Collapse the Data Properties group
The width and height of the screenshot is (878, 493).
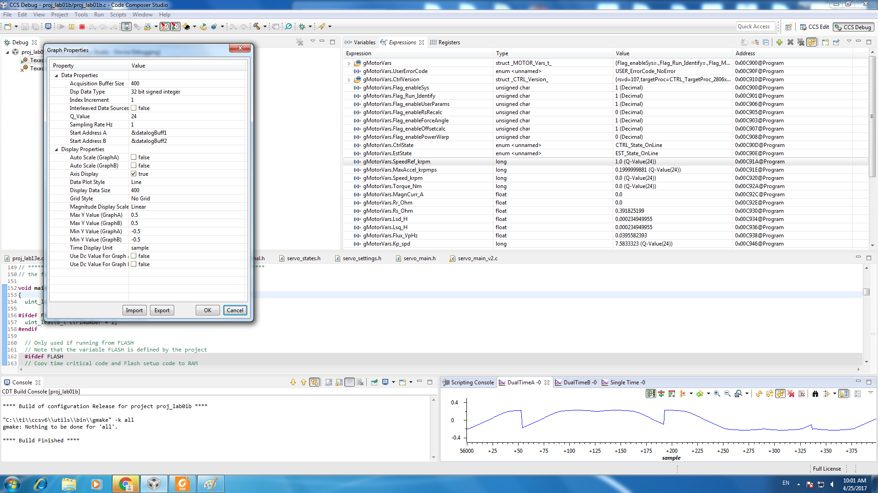pos(56,76)
